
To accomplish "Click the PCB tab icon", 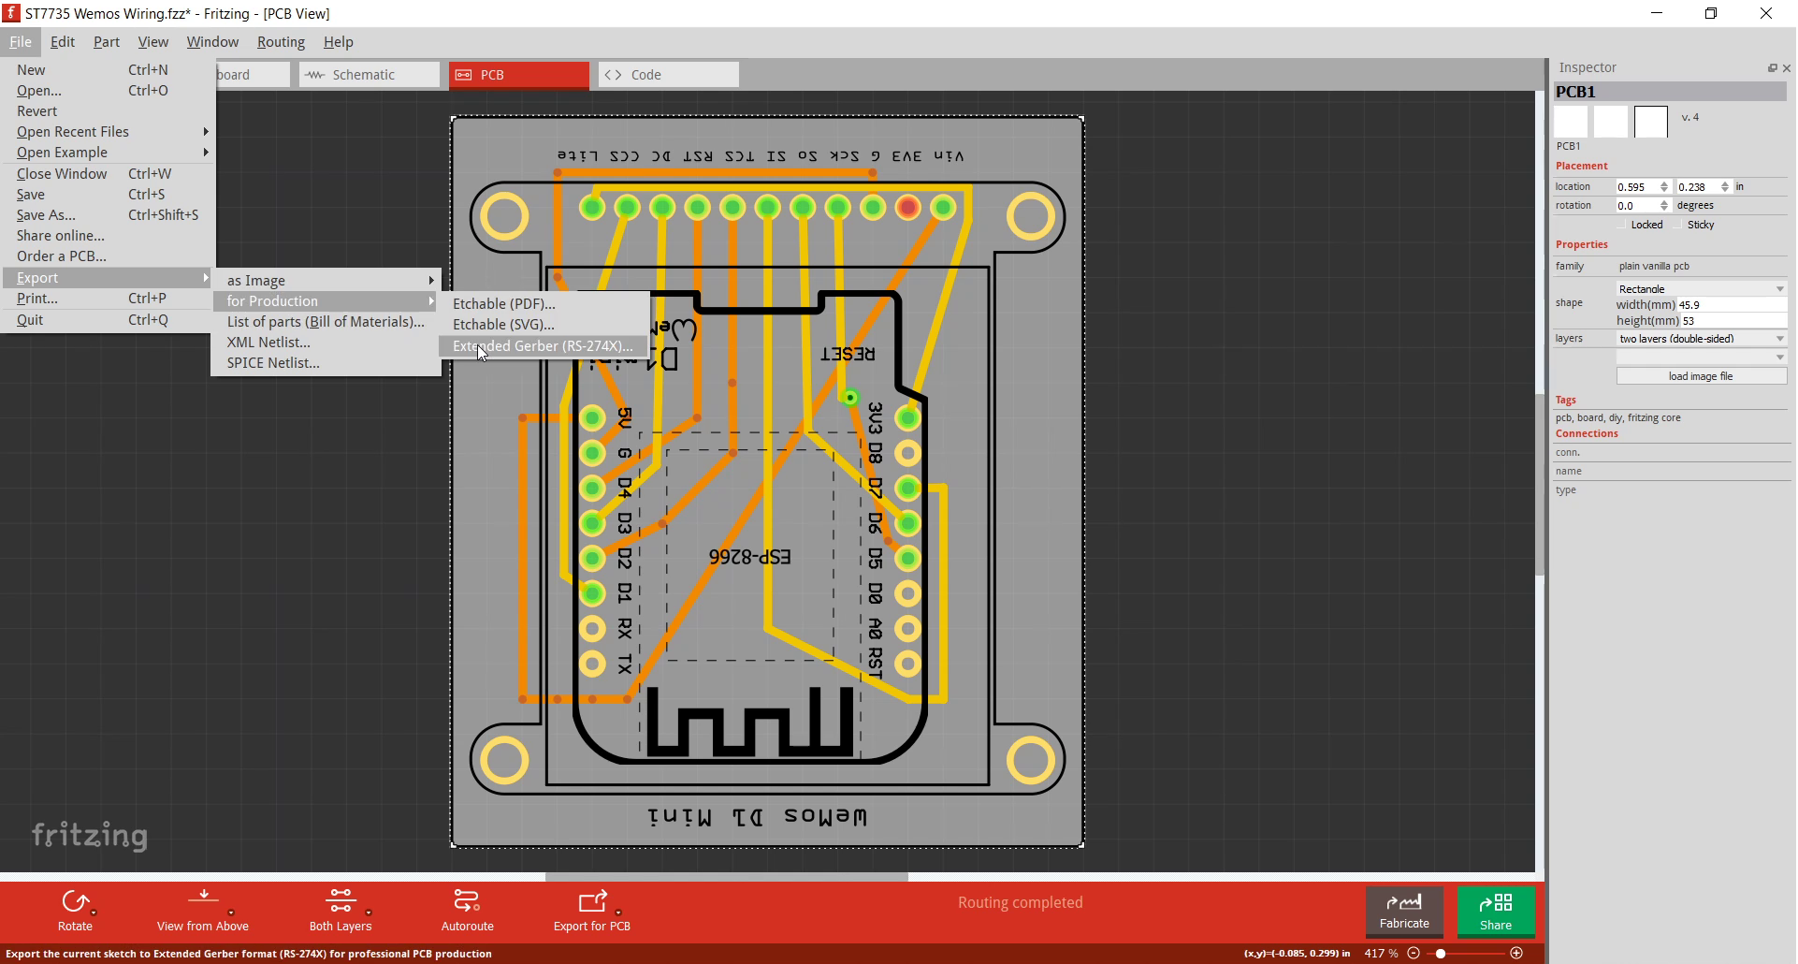I will [463, 75].
